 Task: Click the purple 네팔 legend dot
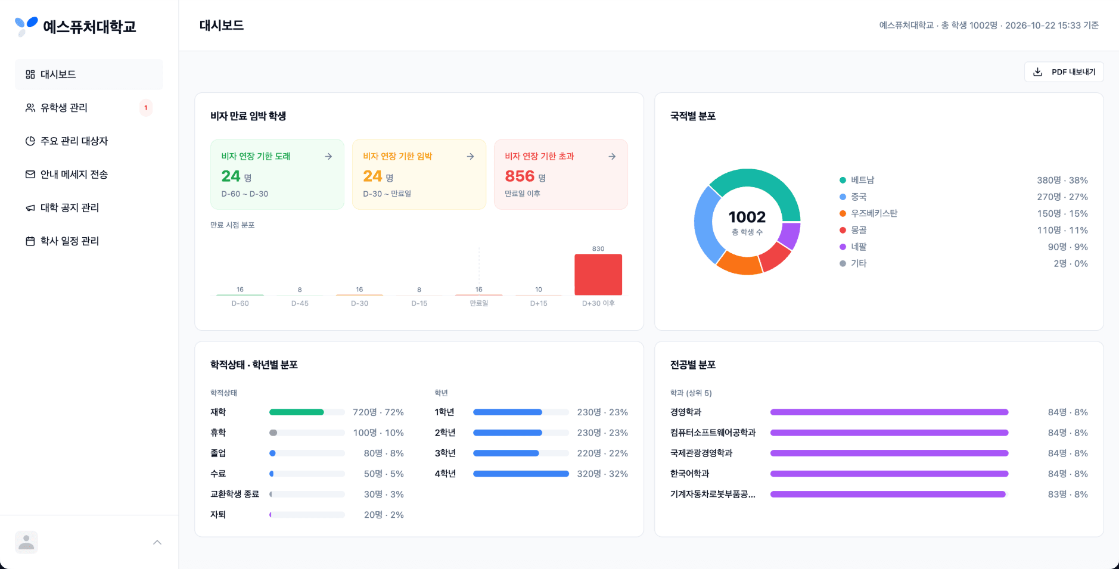click(x=843, y=247)
